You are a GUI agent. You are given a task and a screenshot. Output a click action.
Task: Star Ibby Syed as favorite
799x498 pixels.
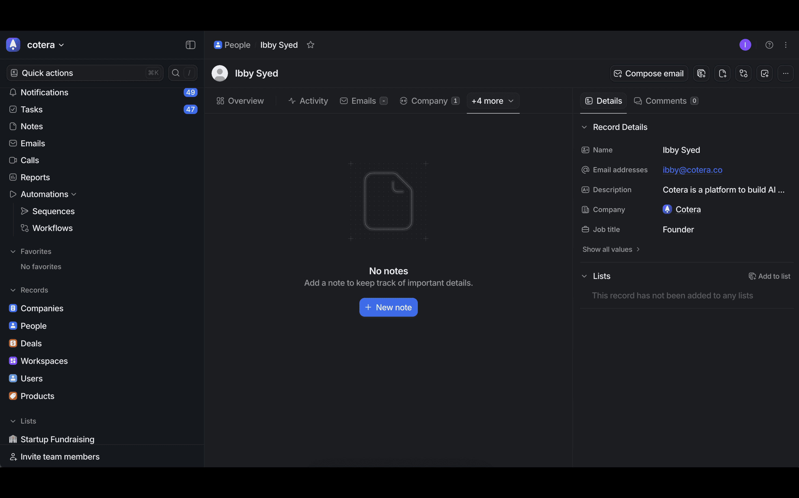coord(310,45)
